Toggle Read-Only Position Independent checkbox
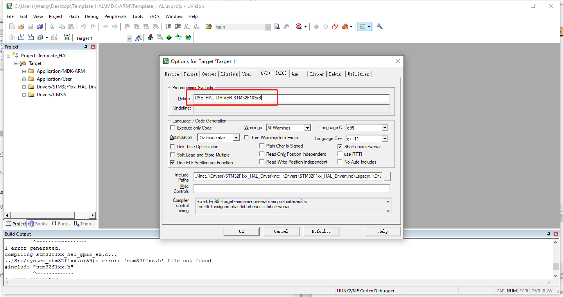Screen dimensions: 563x297 [262, 154]
